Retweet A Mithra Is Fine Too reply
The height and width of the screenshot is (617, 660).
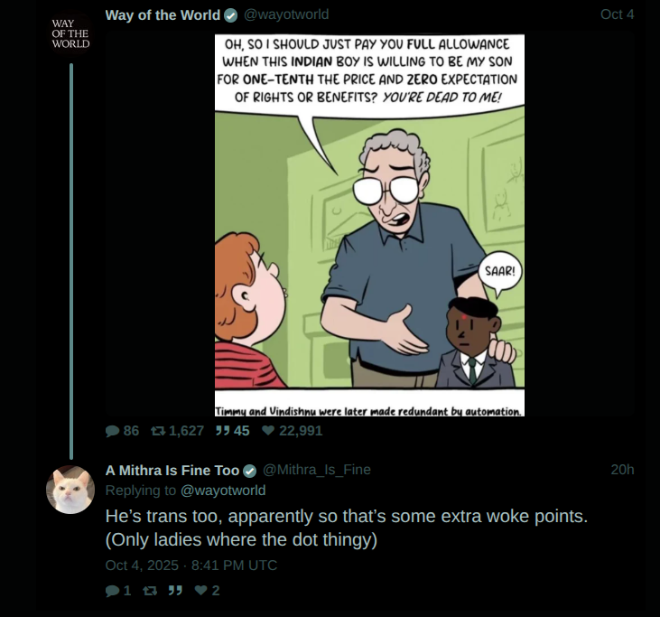click(x=150, y=591)
